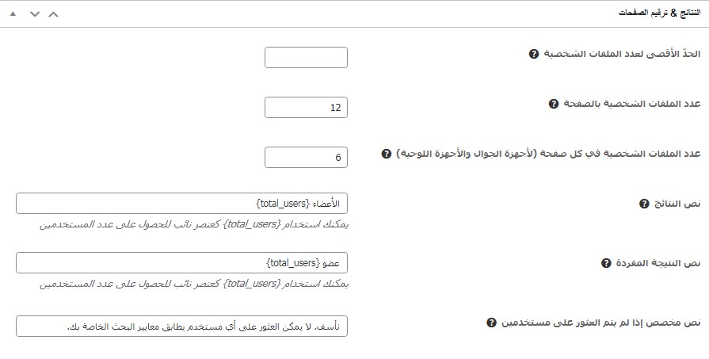The image size is (709, 359).
Task: Click the النتائج & ترقيم الصفحات panel title
Action: pos(660,14)
